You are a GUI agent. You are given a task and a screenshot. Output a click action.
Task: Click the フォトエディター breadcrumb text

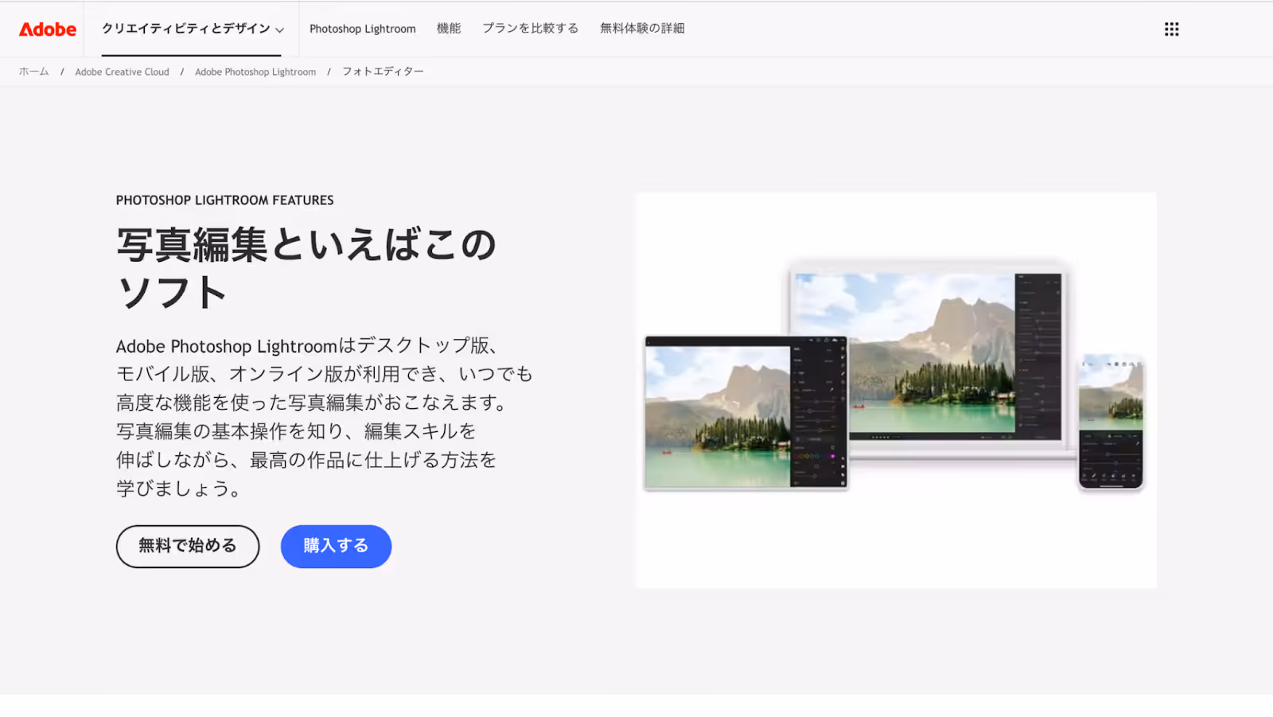click(x=383, y=72)
